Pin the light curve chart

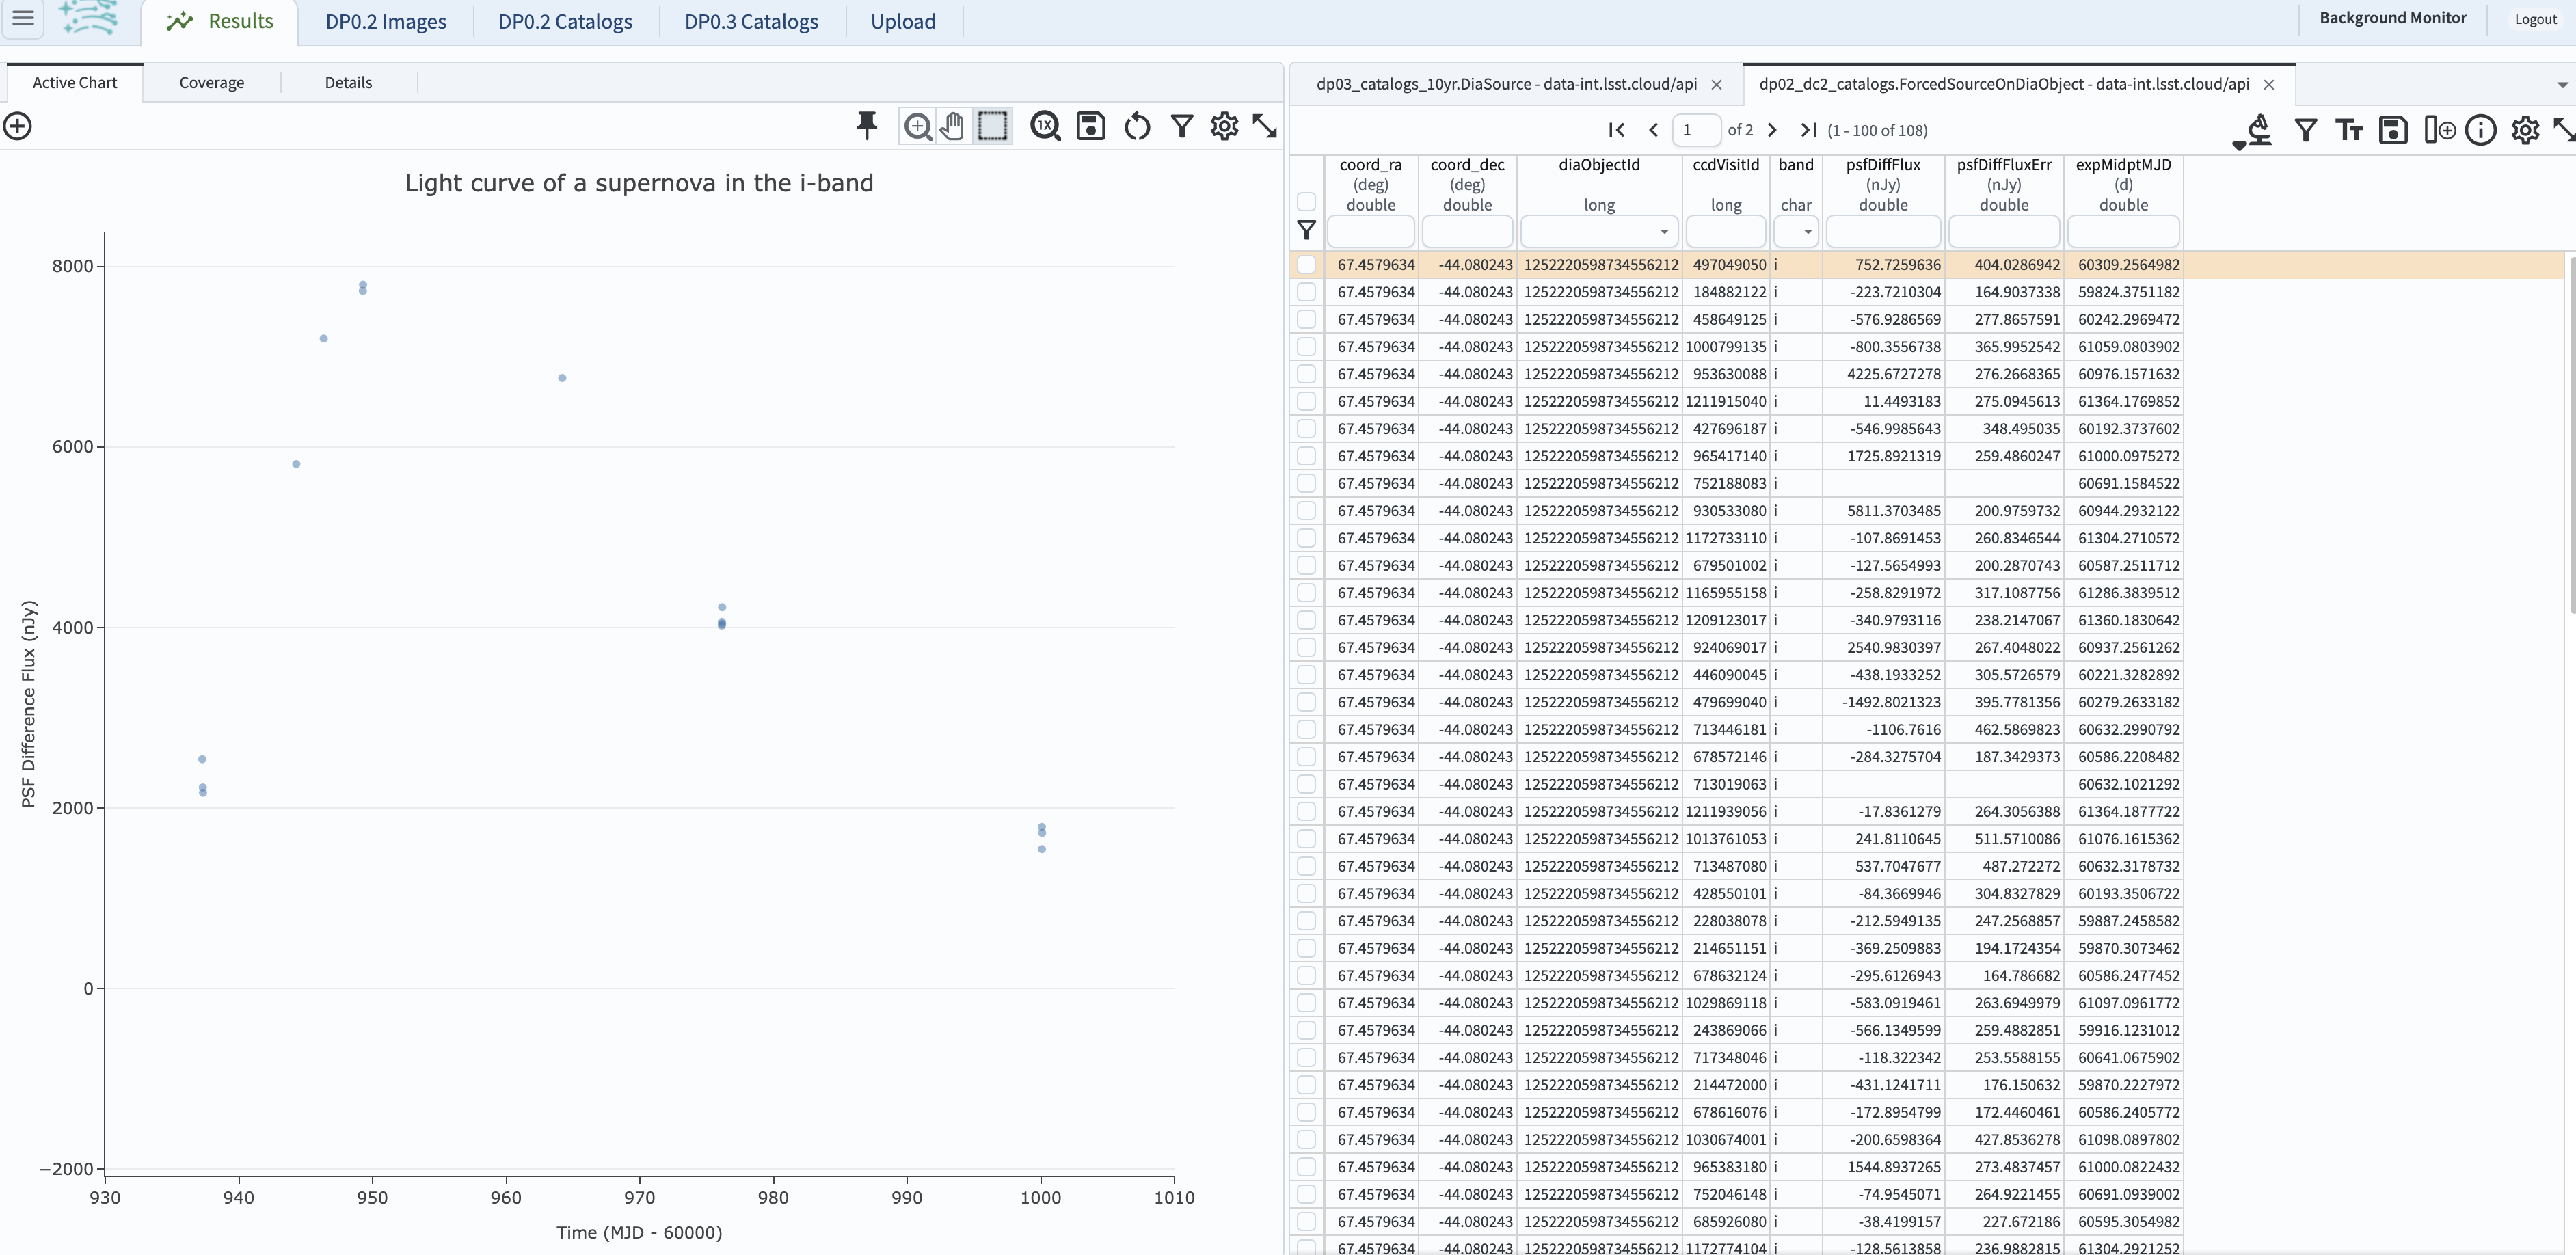tap(866, 126)
